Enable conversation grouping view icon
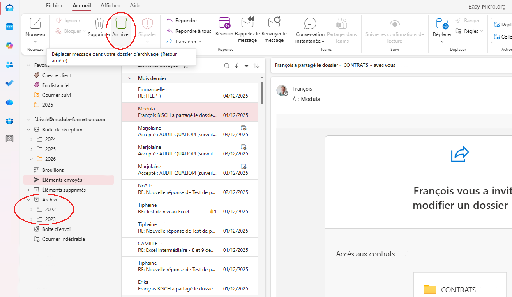The width and height of the screenshot is (512, 297). pos(226,65)
